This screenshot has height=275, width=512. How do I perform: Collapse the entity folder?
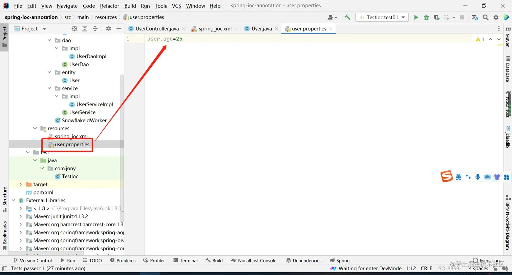coord(49,72)
